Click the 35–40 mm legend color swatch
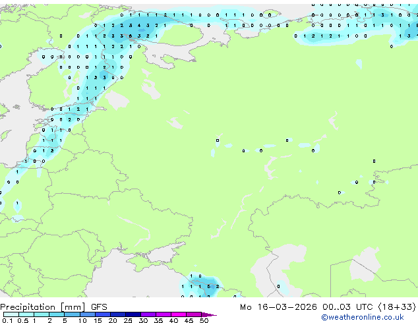 (x=163, y=314)
